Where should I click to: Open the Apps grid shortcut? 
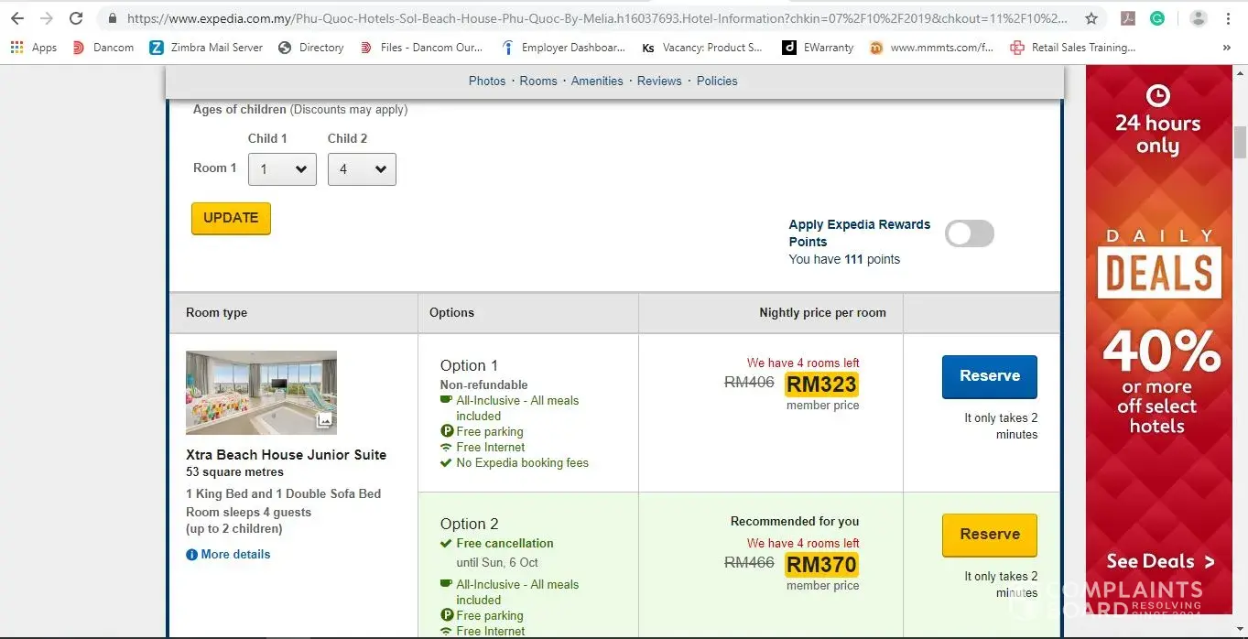point(34,48)
